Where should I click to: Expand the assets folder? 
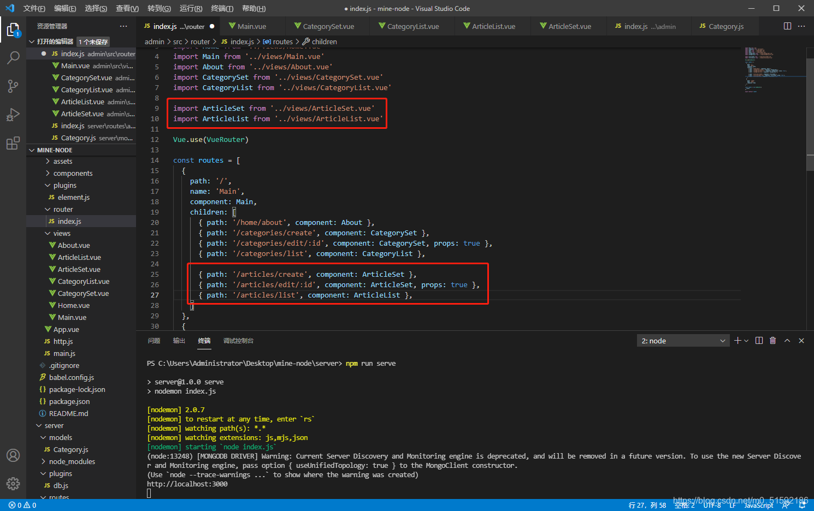coord(62,161)
